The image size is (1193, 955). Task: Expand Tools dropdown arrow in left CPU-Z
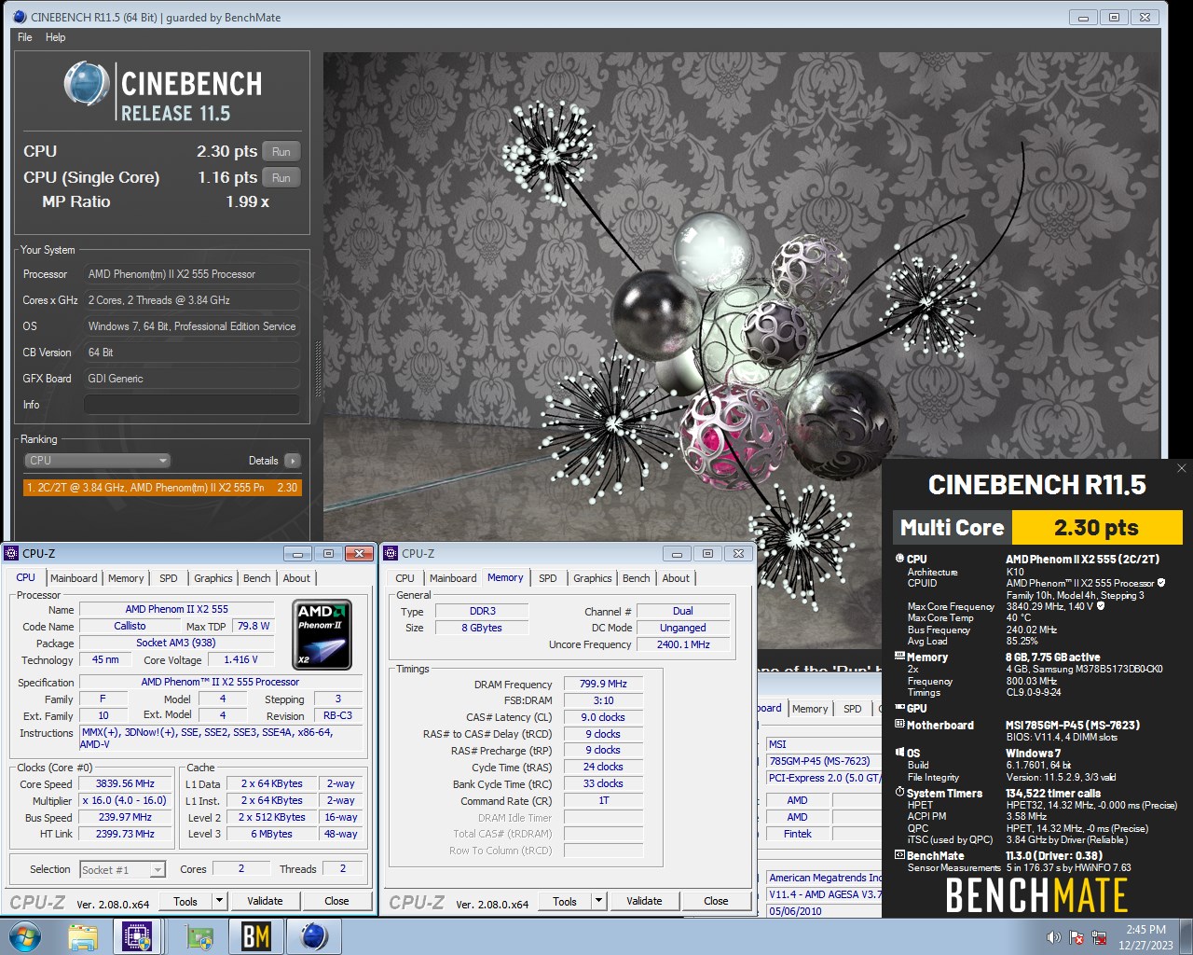click(220, 901)
